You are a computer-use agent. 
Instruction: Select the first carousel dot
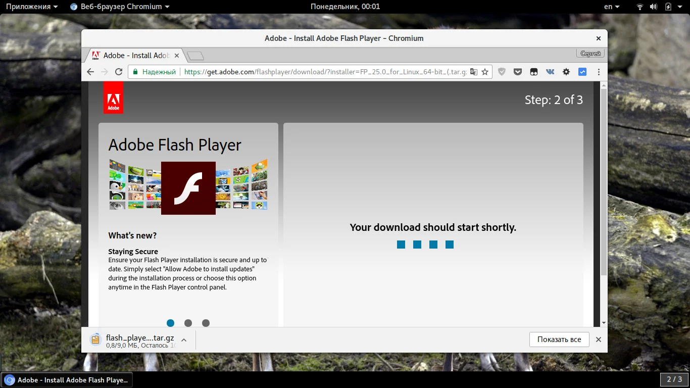(x=170, y=323)
